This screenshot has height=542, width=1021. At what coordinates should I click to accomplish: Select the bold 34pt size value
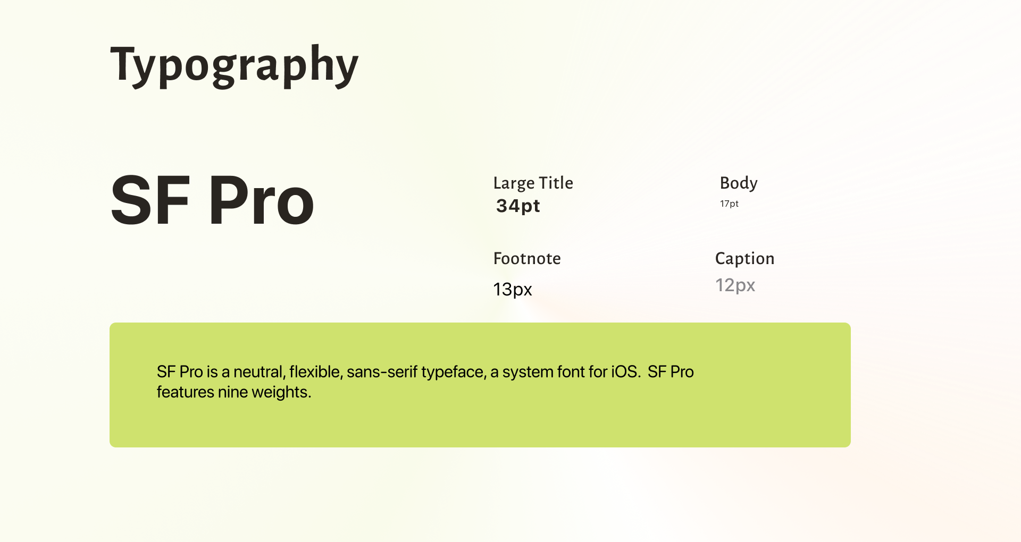click(518, 206)
